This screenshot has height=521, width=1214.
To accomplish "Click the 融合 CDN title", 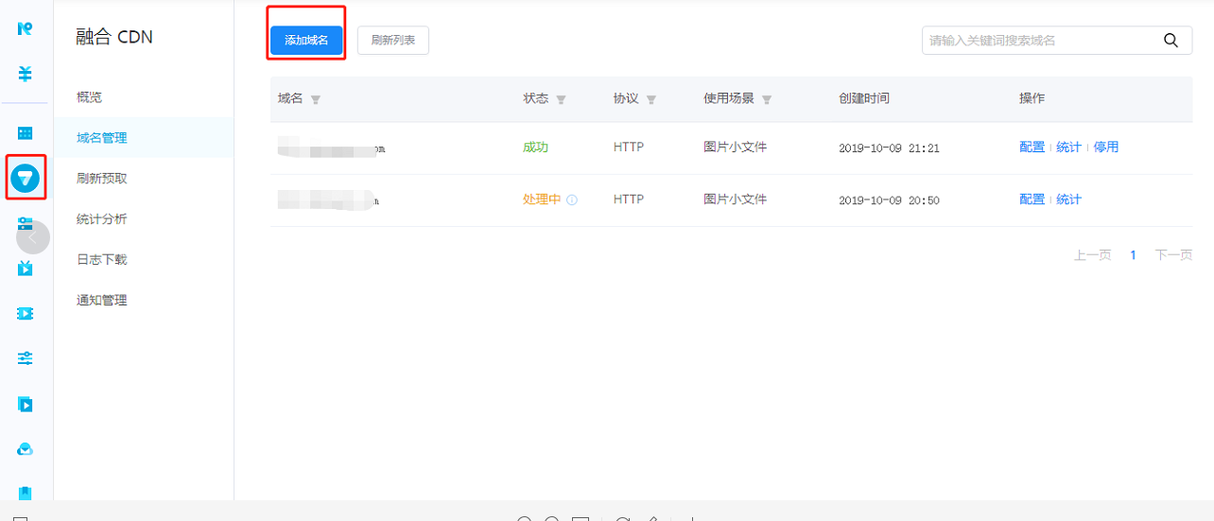I will (x=114, y=38).
